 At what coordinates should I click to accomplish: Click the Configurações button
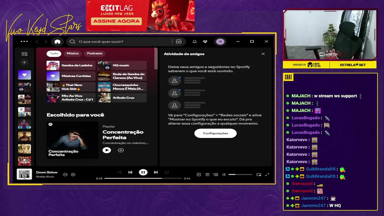215,133
